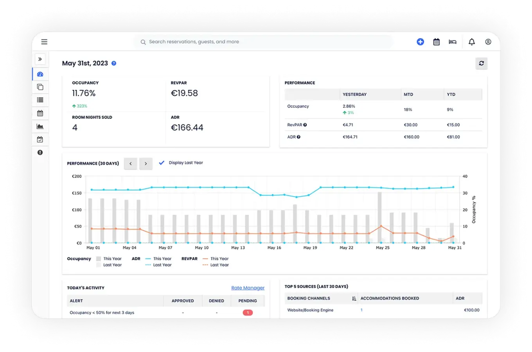Expand the collapsed sidebar with double chevron

40,59
